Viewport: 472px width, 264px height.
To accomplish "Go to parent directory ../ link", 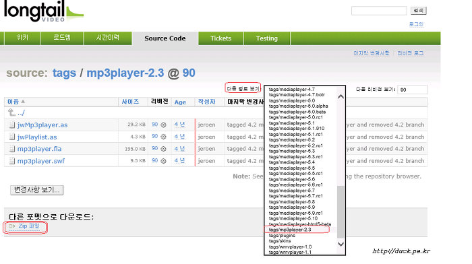I will pyautogui.click(x=21, y=113).
